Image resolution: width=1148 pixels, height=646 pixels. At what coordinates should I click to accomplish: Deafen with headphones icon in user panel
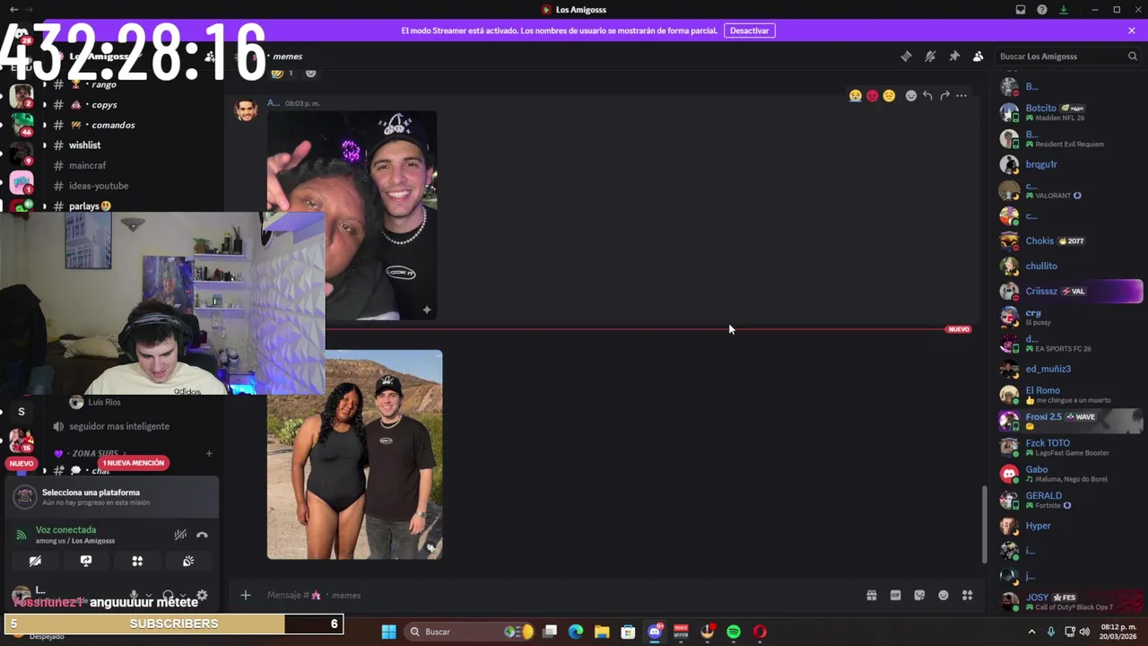[168, 595]
